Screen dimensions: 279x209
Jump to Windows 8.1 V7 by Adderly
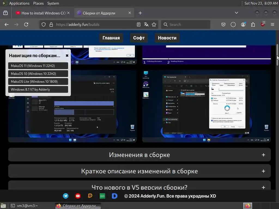38,89
